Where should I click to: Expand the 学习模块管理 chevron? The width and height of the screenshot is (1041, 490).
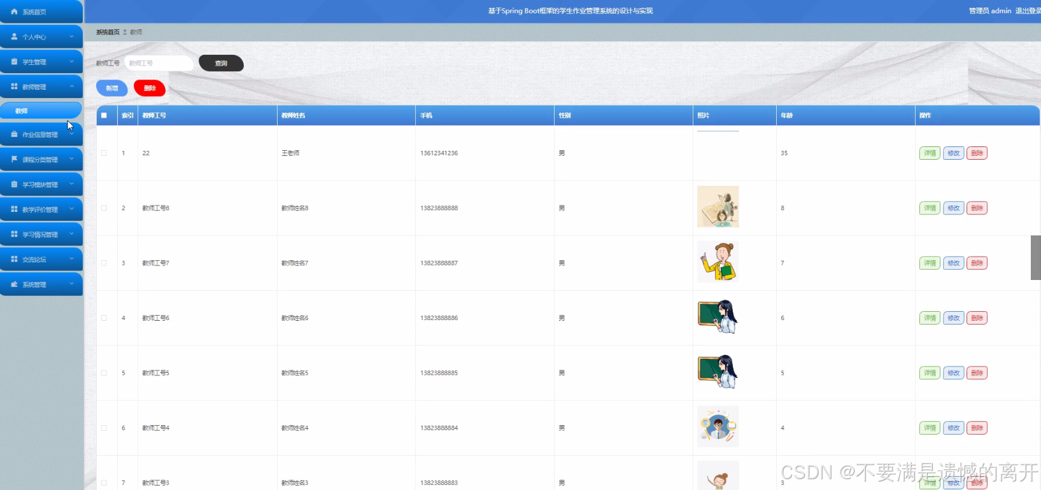[71, 184]
